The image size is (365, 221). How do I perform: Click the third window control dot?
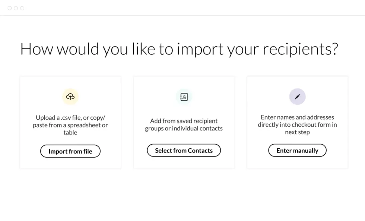(x=22, y=8)
